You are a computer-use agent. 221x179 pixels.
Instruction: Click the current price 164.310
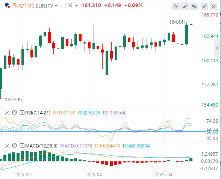[x=91, y=6]
